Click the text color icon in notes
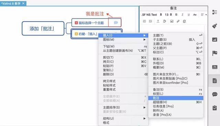 pos(158,21)
